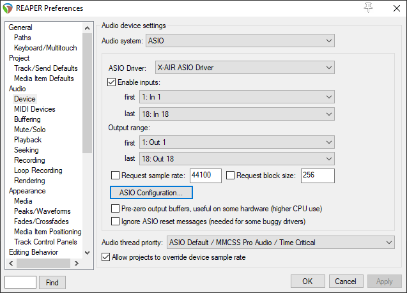The image size is (407, 293).
Task: Pin the REAPER Preferences window
Action: coord(369,8)
